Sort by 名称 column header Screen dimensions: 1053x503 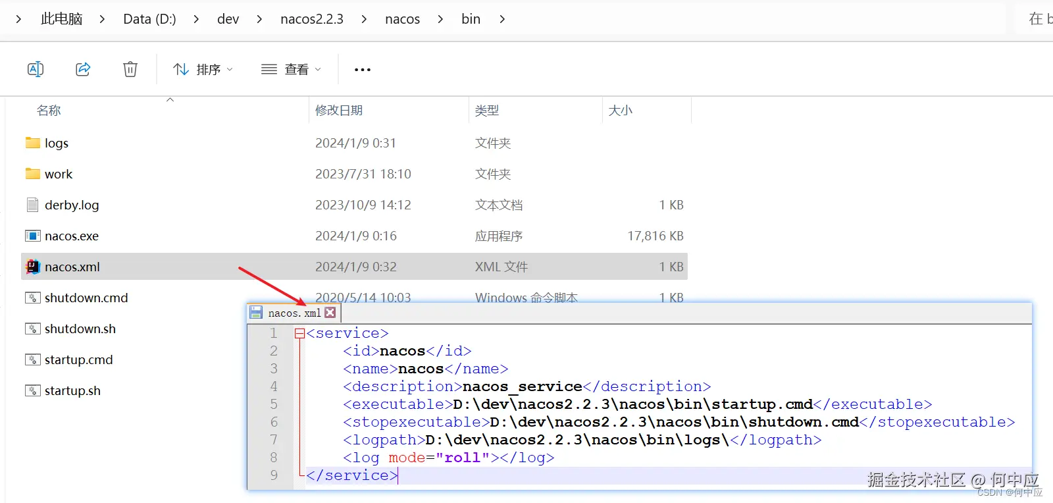tap(49, 111)
